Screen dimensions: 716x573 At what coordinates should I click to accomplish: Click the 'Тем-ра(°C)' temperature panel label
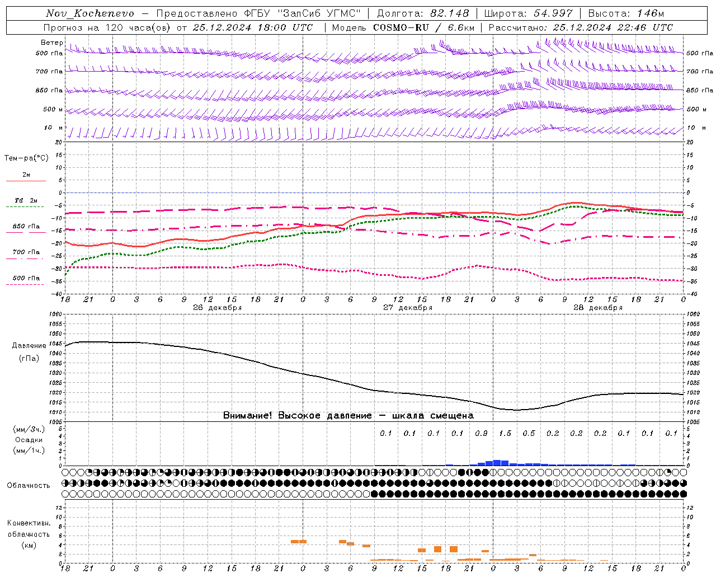26,158
